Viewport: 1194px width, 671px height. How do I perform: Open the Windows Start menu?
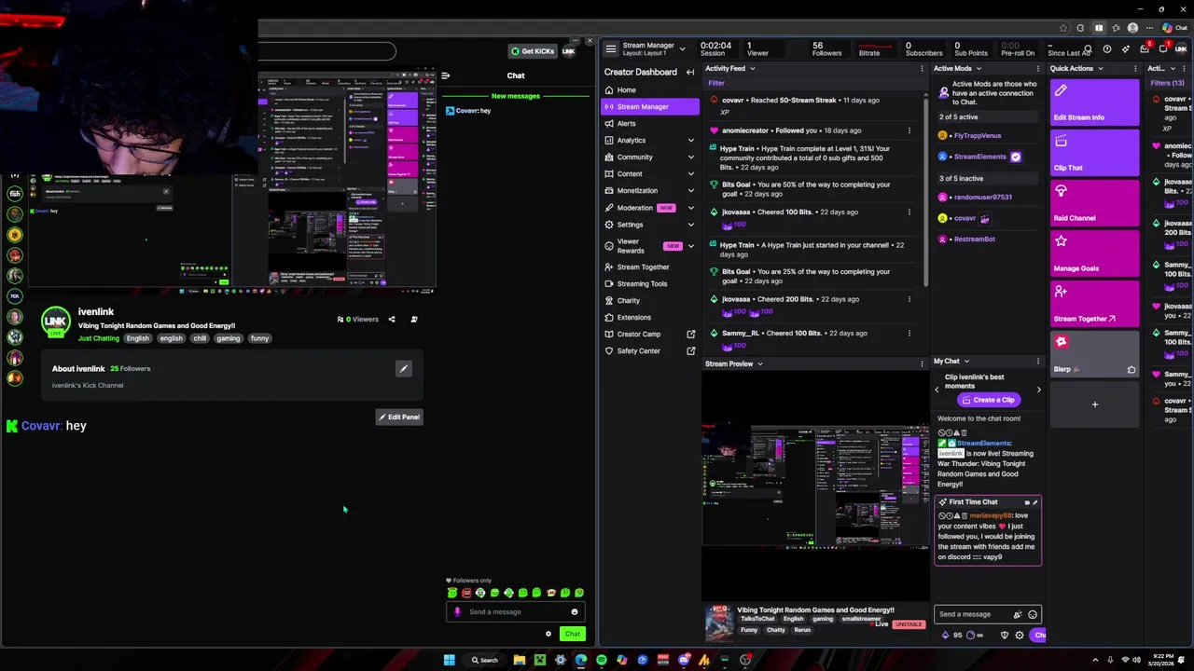pos(449,660)
